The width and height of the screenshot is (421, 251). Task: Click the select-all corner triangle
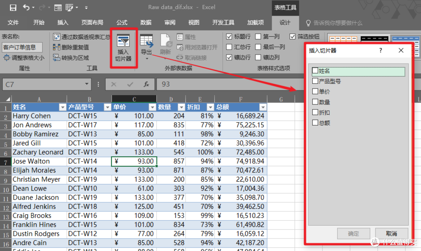point(7,99)
